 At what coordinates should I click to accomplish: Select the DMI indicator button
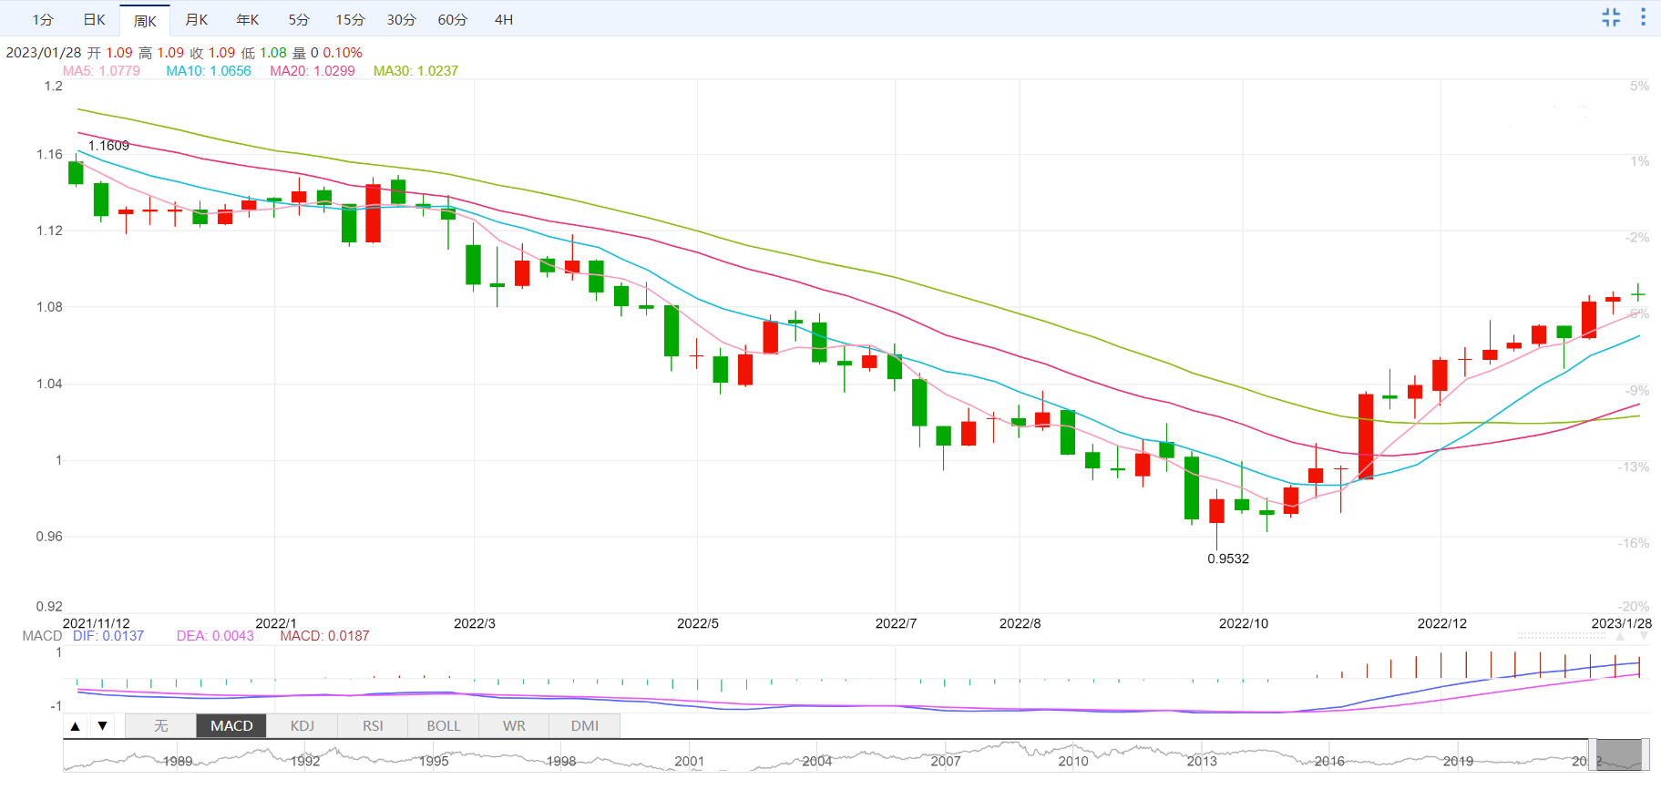[x=585, y=726]
